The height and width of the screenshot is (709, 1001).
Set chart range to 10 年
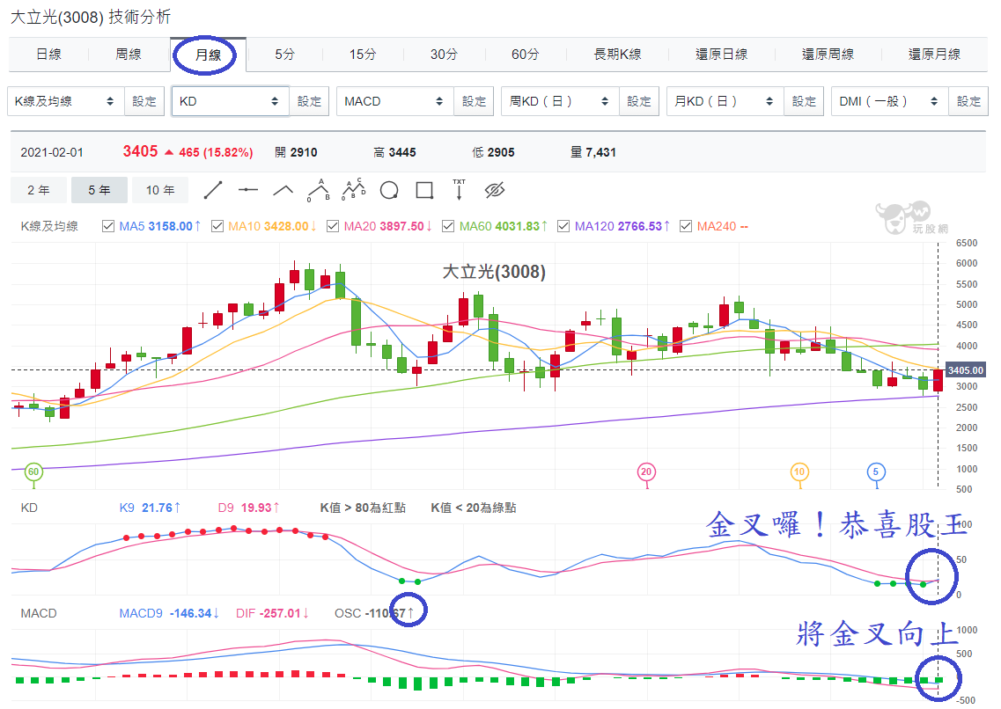159,190
